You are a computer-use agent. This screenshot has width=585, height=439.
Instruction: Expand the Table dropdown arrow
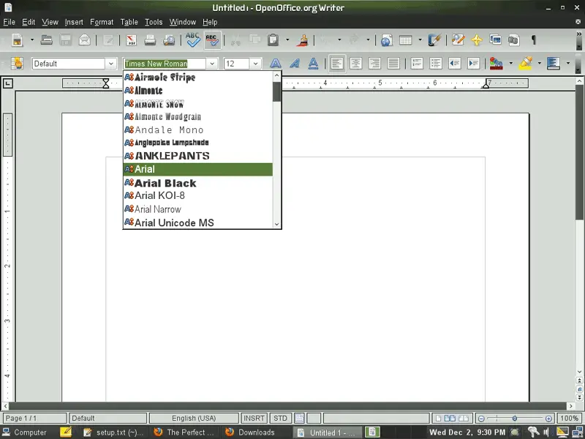pos(420,40)
